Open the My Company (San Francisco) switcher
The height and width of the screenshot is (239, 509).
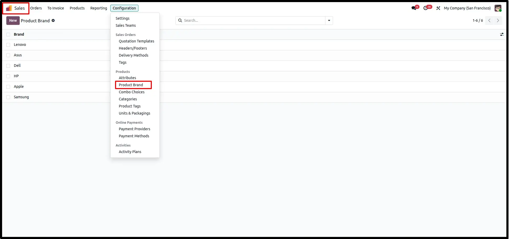point(467,8)
